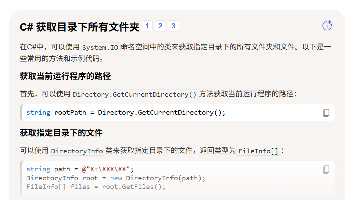Viewport: 347px width, 200px height.
Task: Open citation source 3
Action: tap(173, 26)
